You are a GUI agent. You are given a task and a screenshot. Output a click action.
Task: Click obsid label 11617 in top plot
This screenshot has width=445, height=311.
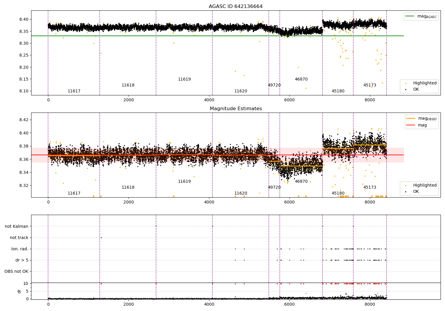(74, 91)
